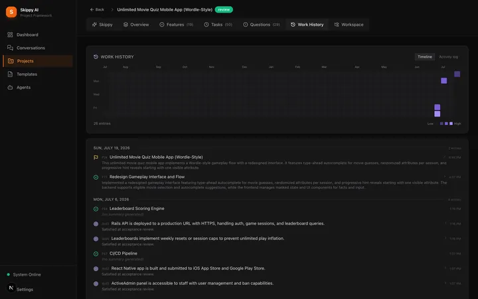This screenshot has height=299, width=478.
Task: Click the green check icon for Redesign Gameplay Interface
Action: pyautogui.click(x=96, y=177)
